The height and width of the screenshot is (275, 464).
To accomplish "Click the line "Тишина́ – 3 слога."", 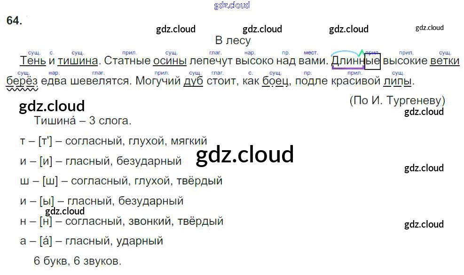I will 82,121.
